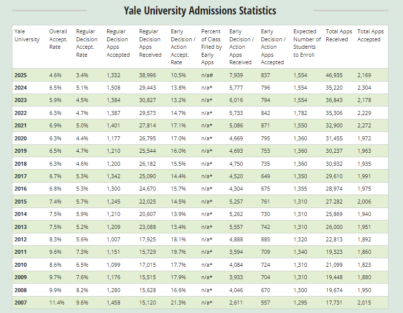
Task: Click the Regular Decision Apps Received header
Action: click(150, 43)
